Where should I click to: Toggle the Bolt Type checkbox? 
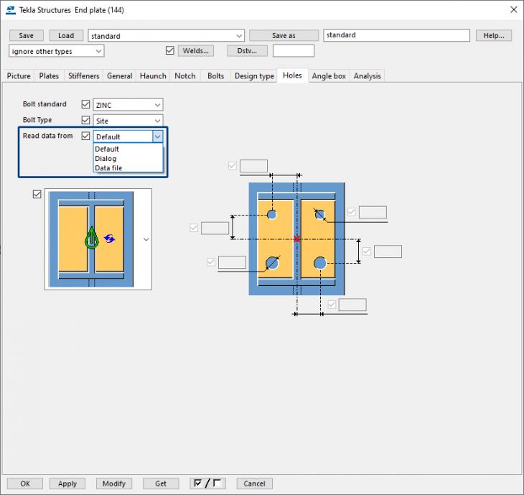pos(85,120)
